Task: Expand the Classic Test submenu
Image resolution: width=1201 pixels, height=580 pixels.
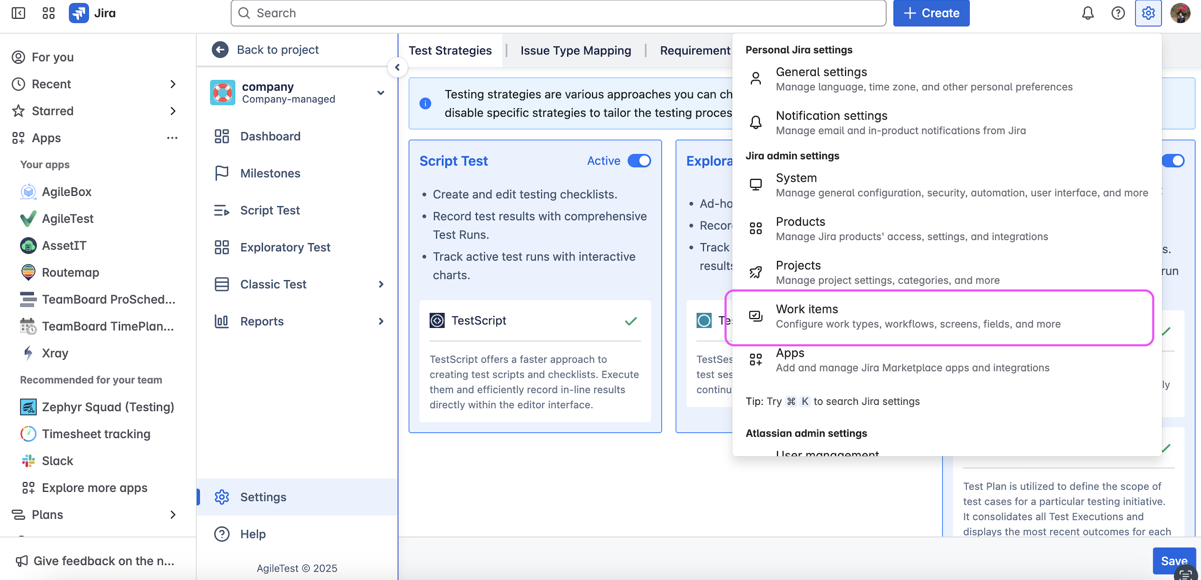Action: pyautogui.click(x=381, y=284)
